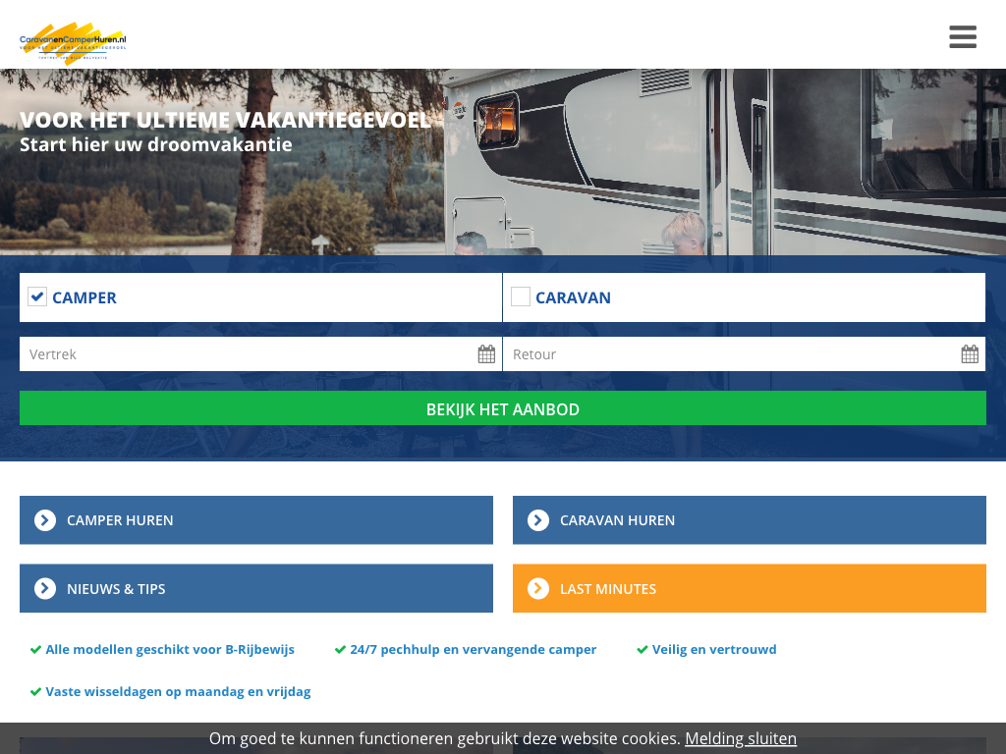Click the Vertrek departure date field
Screen dimensions: 1006x754
(x=246, y=354)
